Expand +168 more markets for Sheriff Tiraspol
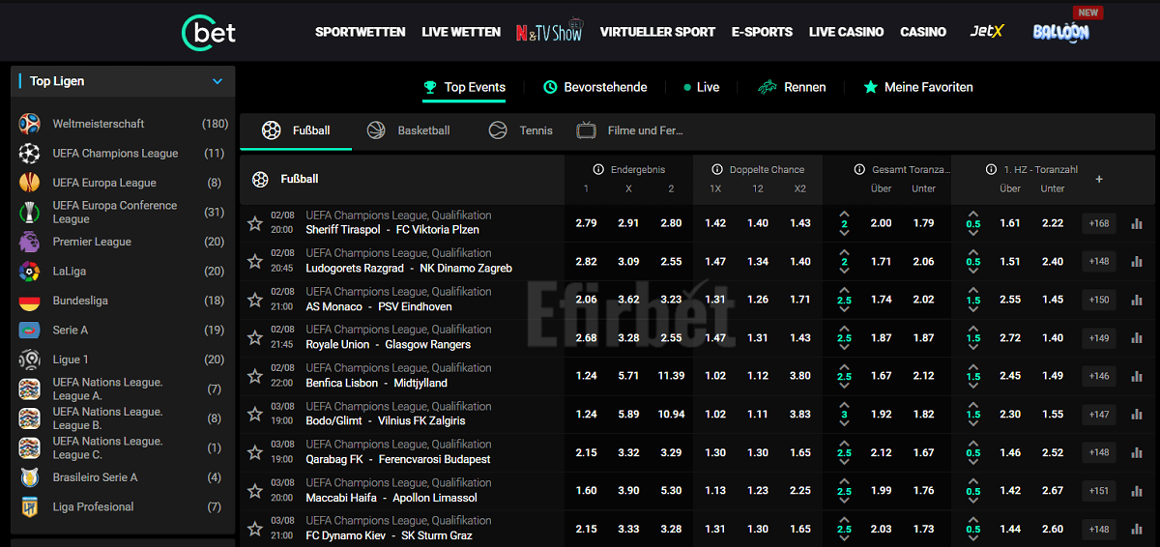1160x547 pixels. coord(1099,223)
